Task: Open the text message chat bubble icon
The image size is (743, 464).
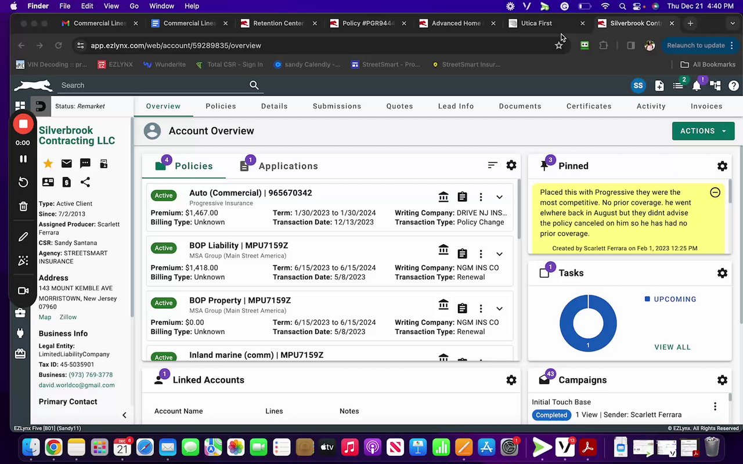Action: (x=85, y=164)
